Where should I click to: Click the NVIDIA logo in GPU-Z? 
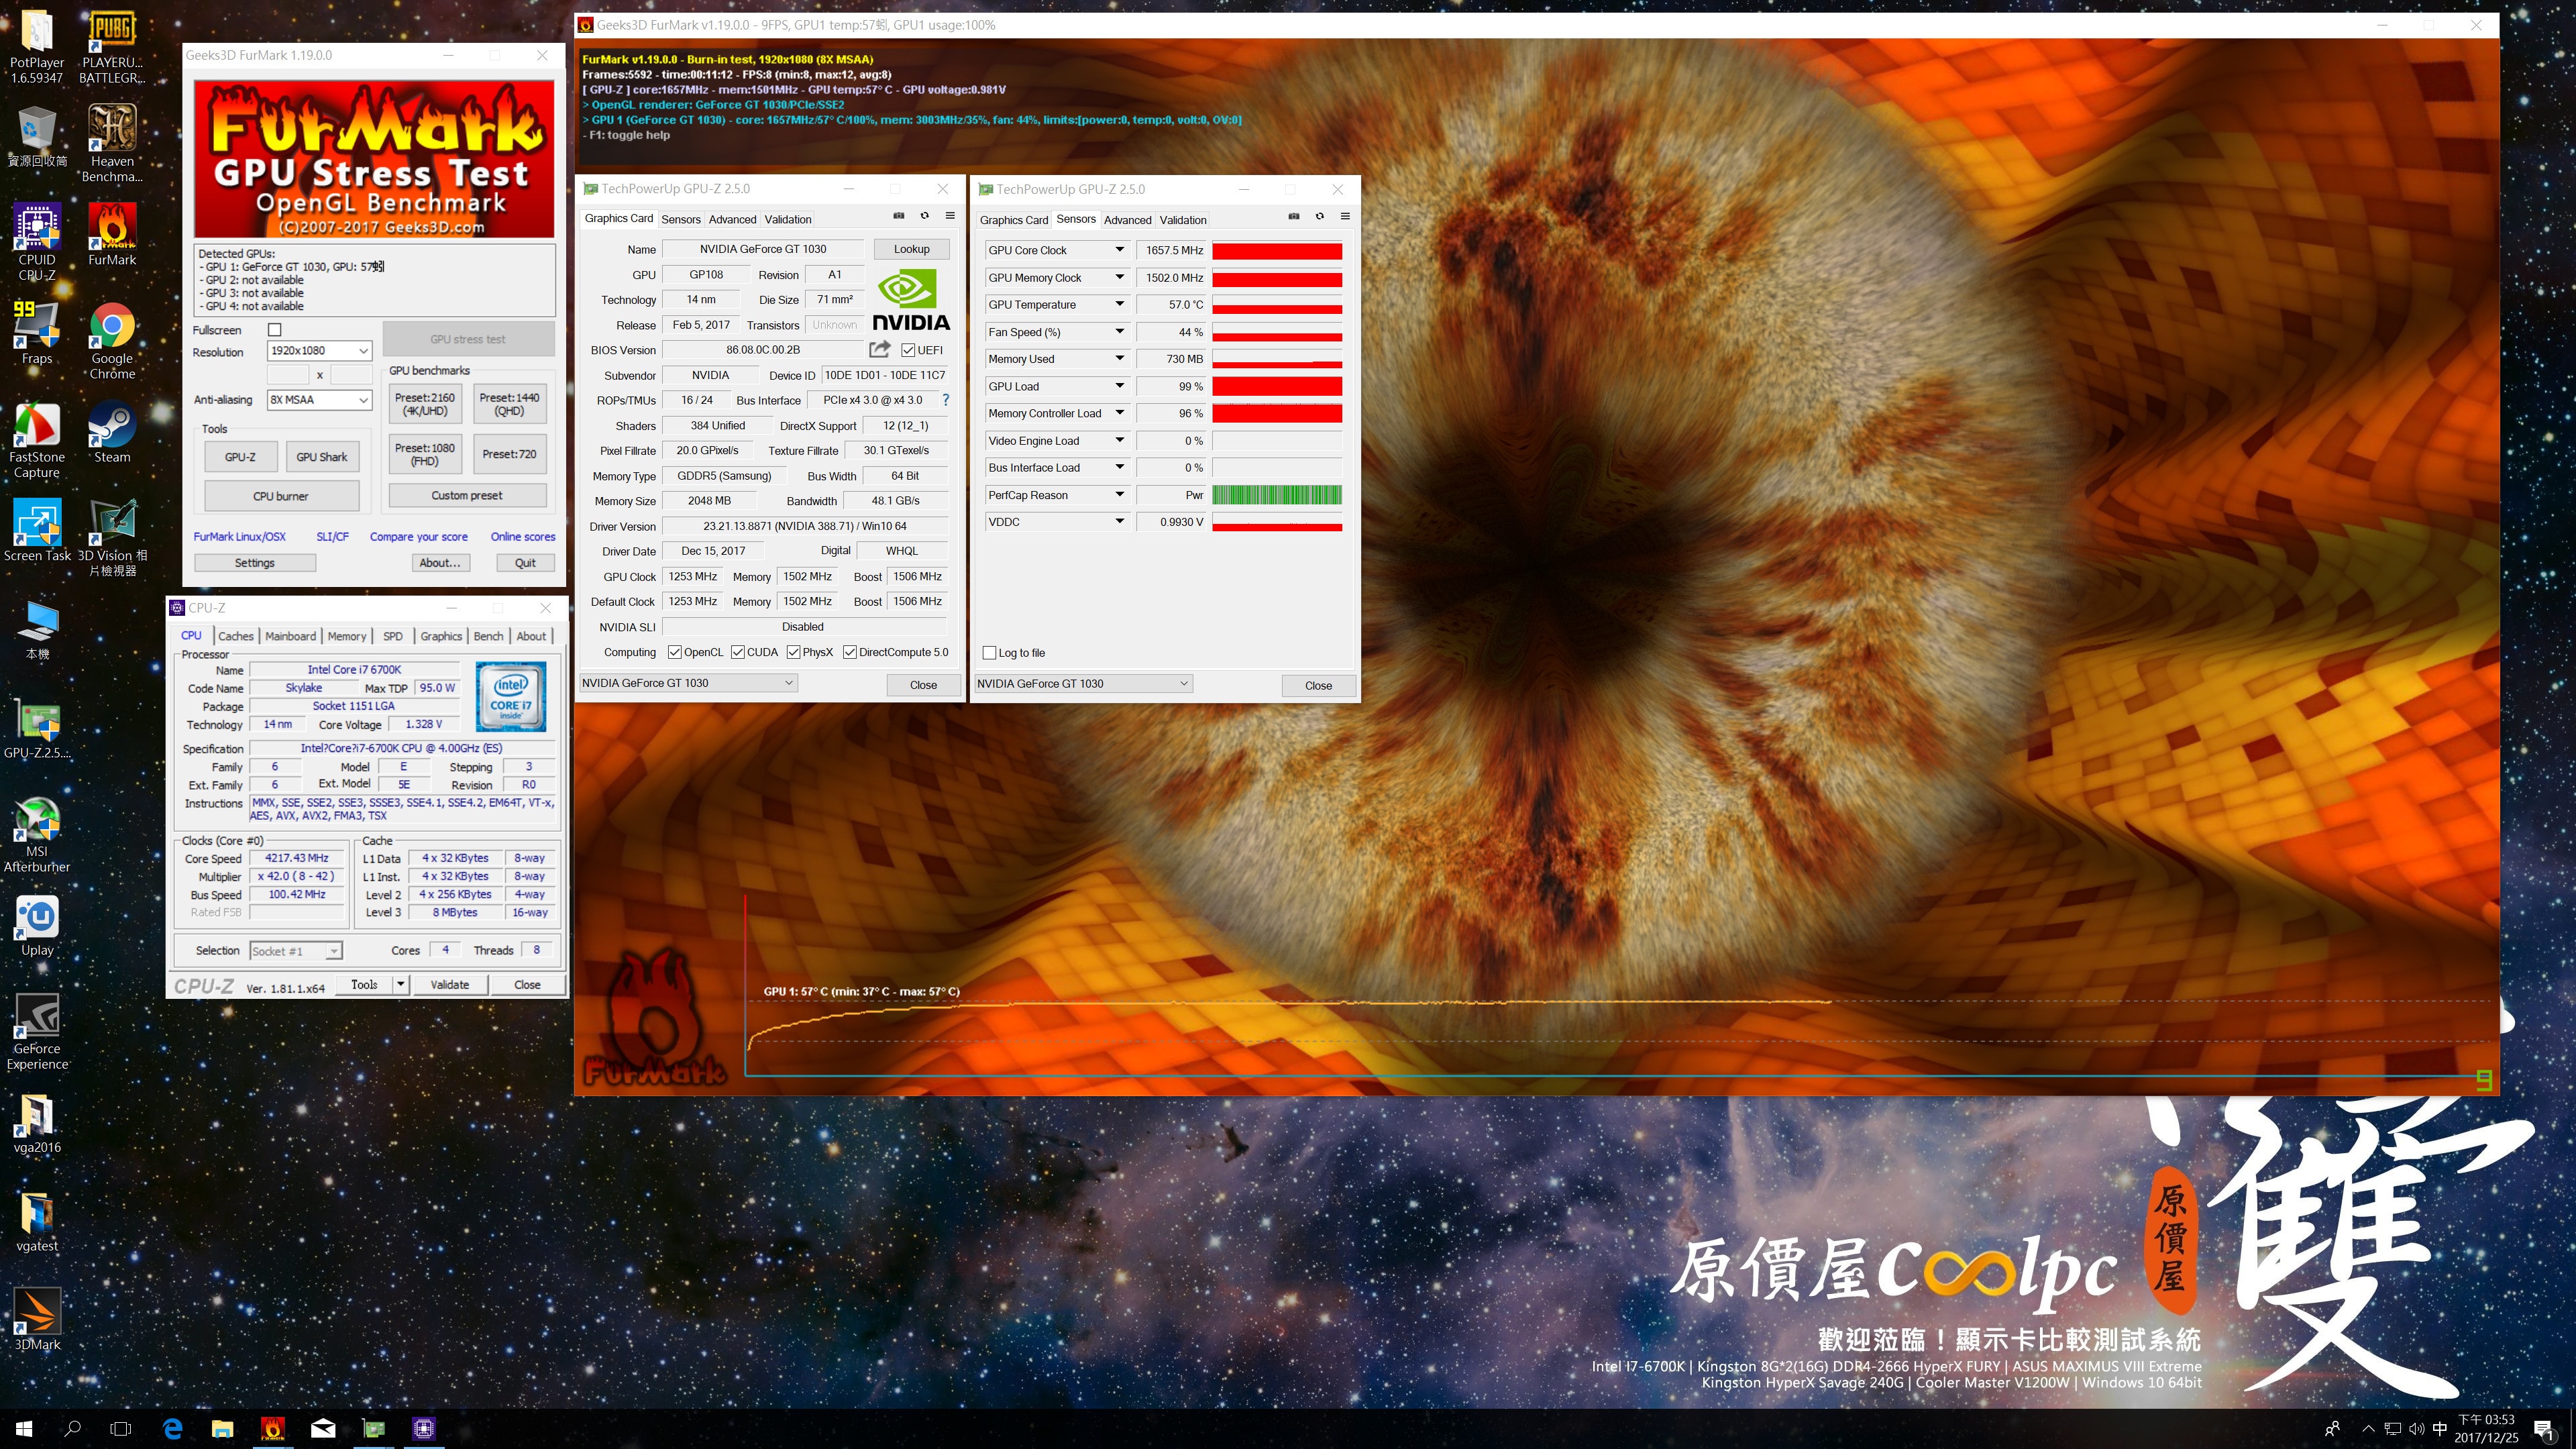[x=910, y=300]
